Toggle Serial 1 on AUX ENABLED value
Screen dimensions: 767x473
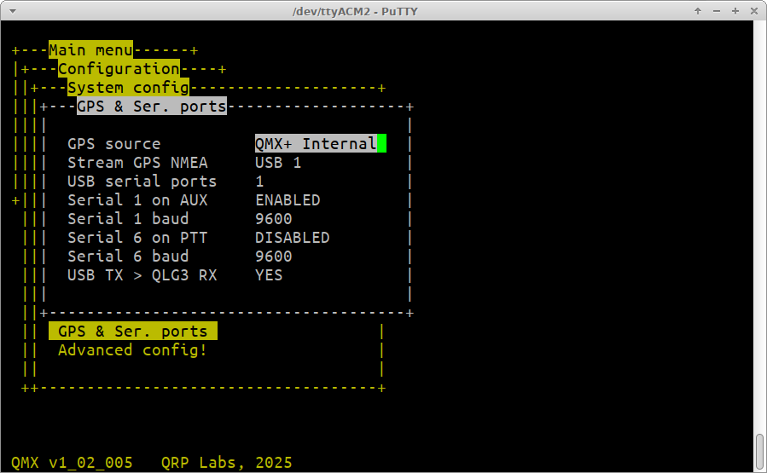(x=288, y=200)
